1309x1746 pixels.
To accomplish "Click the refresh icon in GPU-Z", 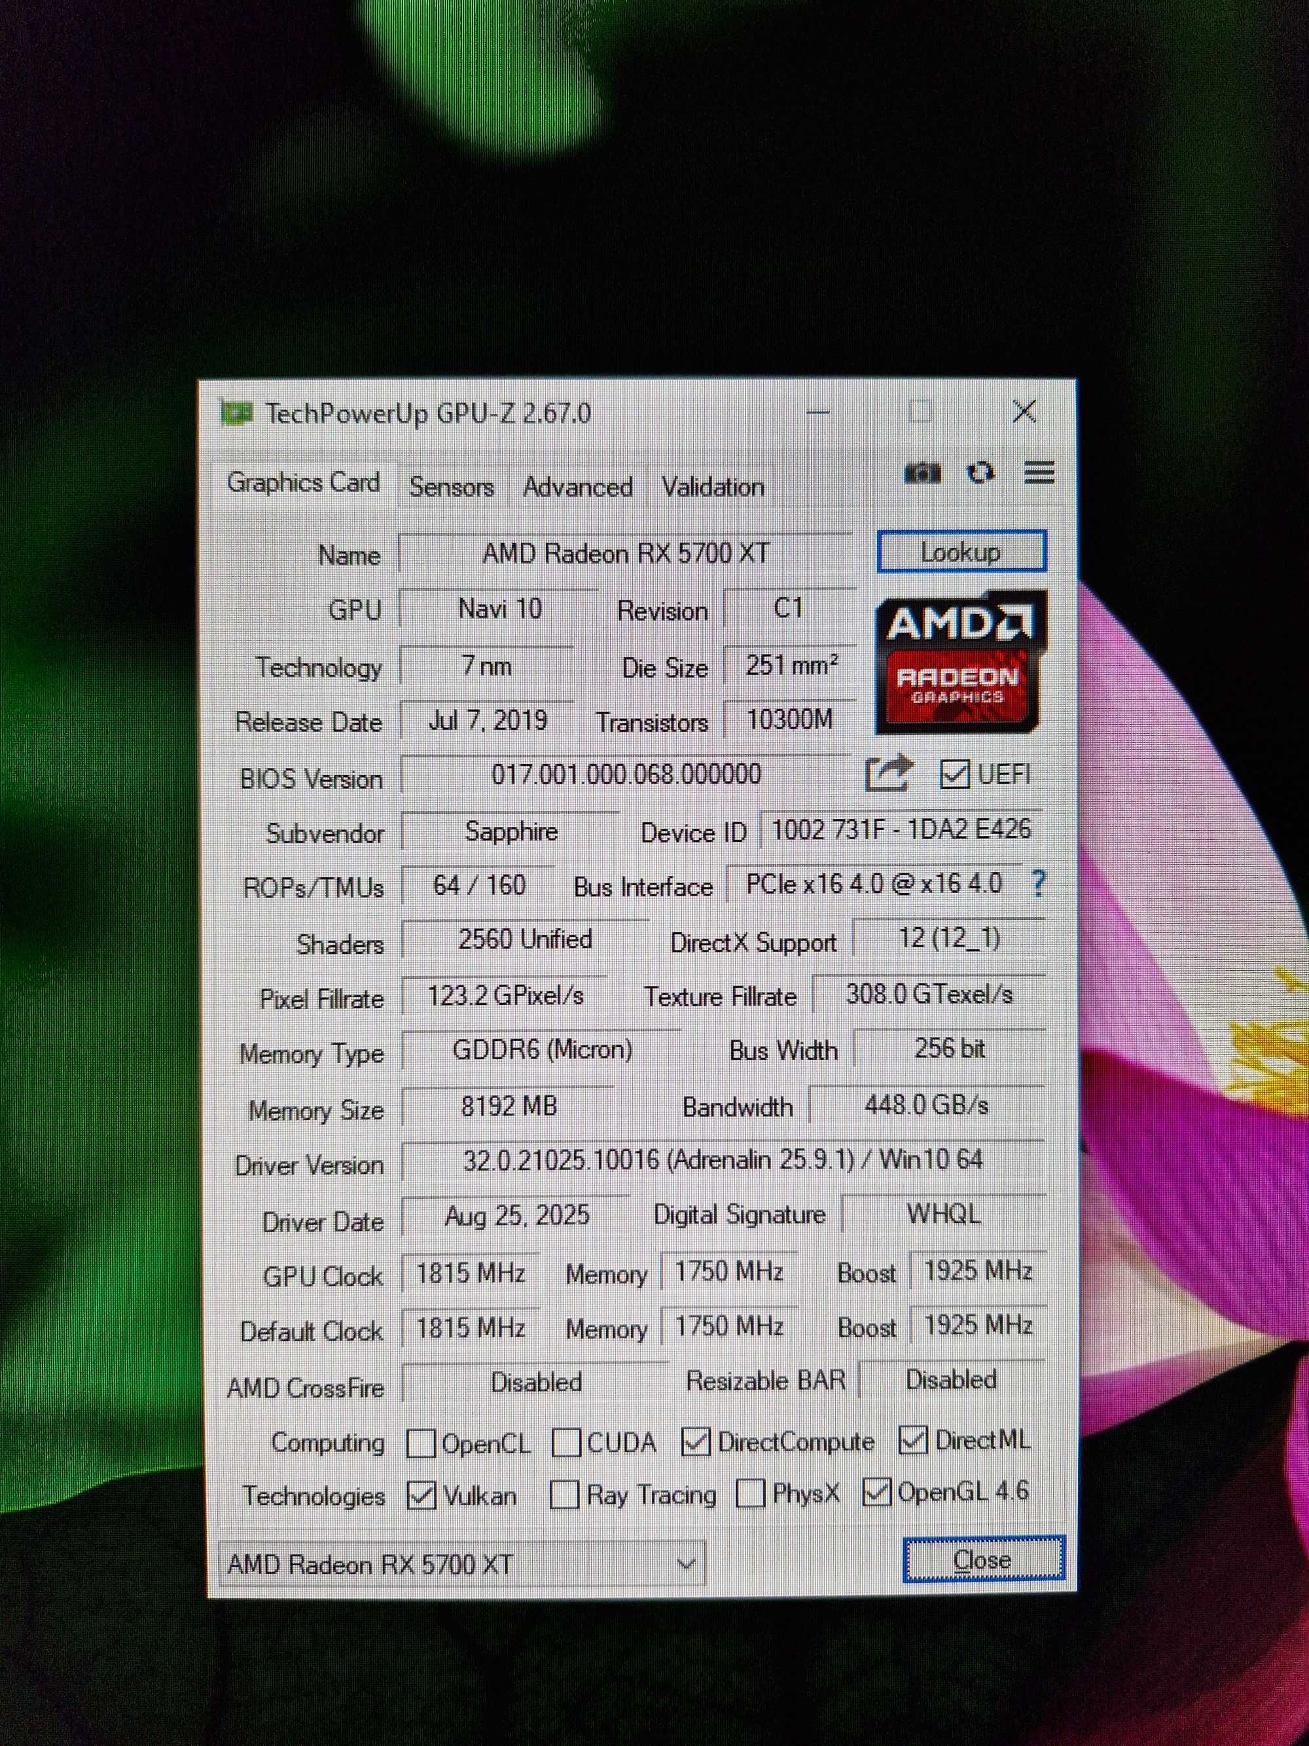I will 980,472.
